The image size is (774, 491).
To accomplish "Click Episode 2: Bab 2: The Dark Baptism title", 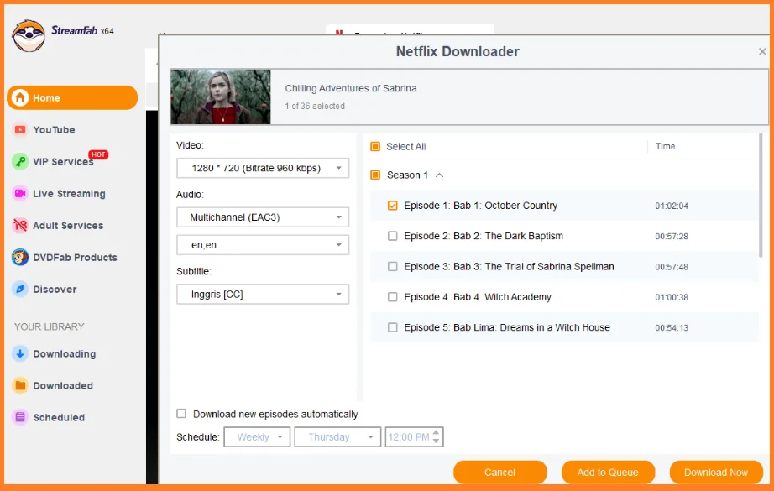I will tap(484, 236).
